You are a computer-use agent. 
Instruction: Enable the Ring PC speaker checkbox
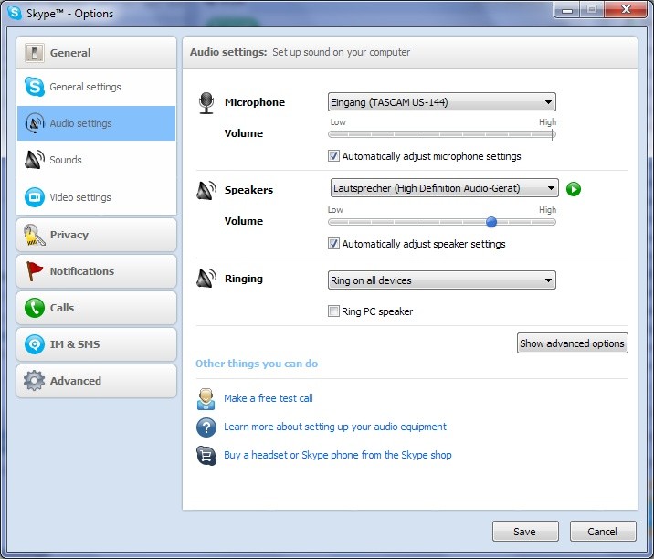click(333, 311)
